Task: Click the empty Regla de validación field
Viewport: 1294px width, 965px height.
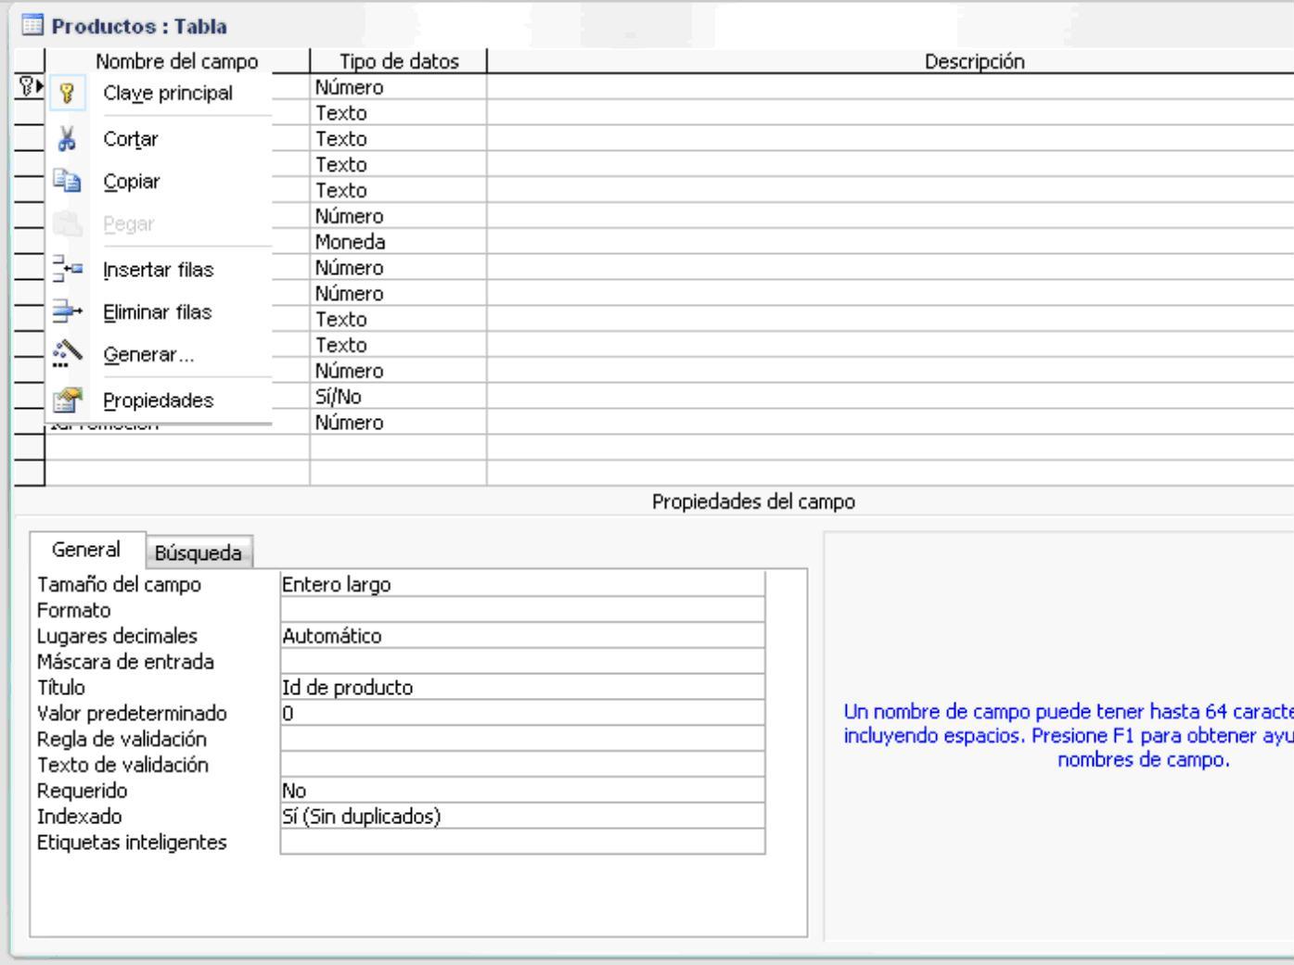Action: [519, 740]
